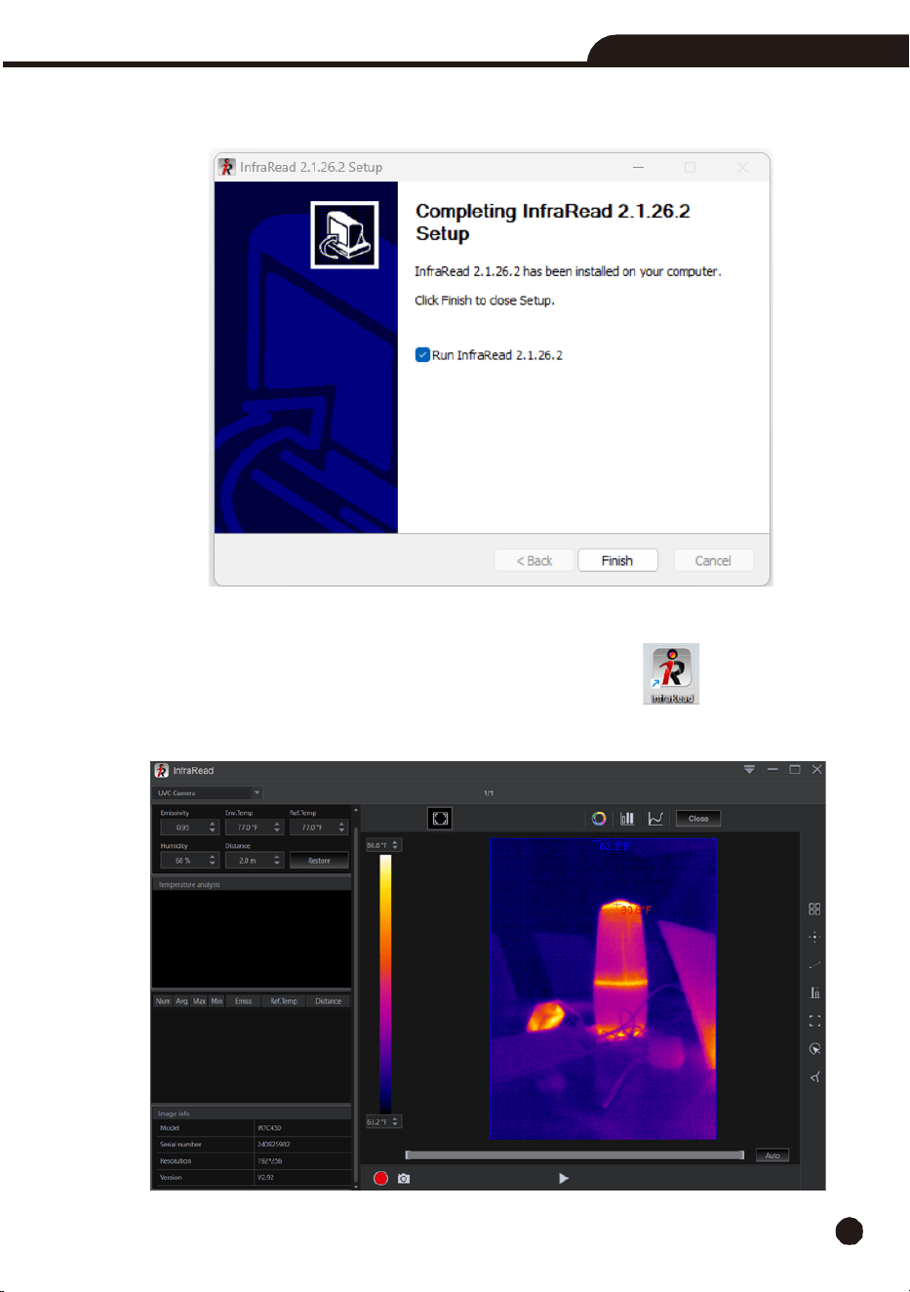Select the bar profile tool in right sidebar

point(814,992)
